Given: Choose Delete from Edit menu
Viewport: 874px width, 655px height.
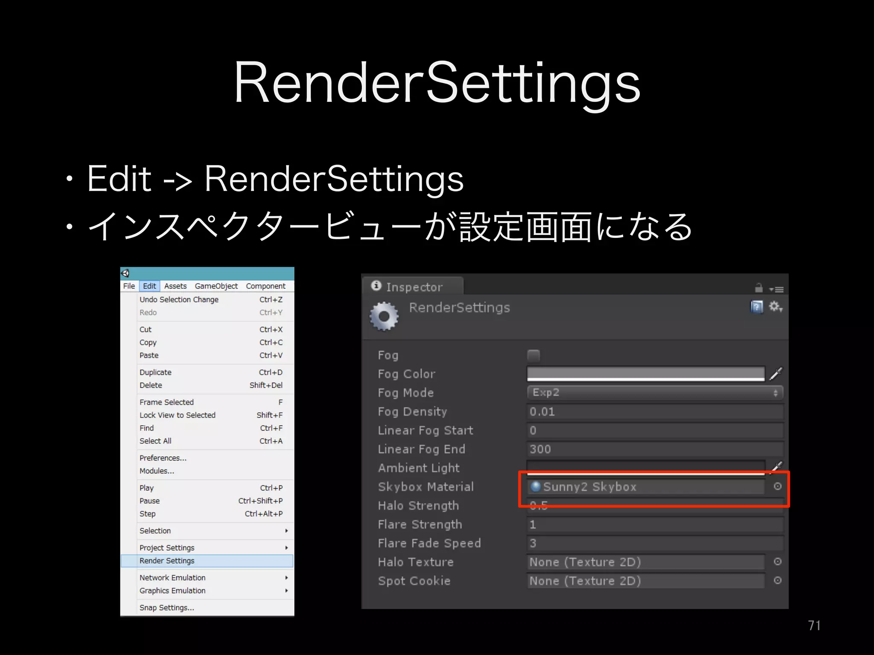Looking at the screenshot, I should point(207,385).
